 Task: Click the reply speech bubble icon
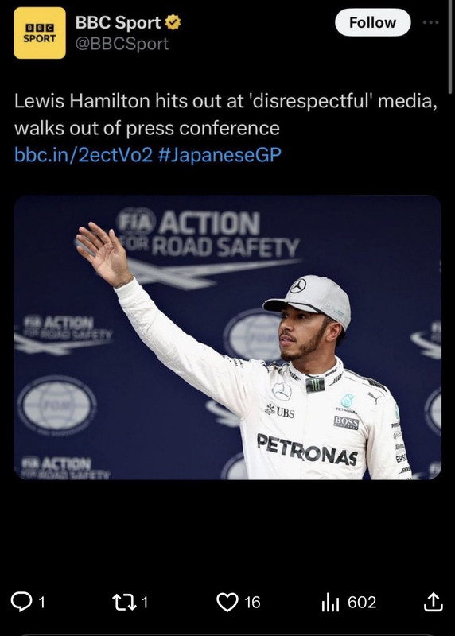(x=21, y=602)
